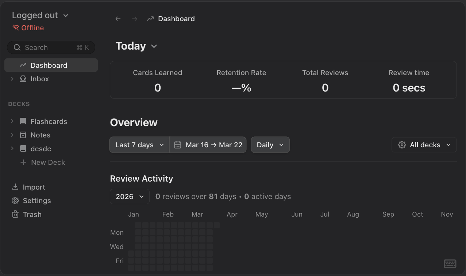Open Settings from the sidebar
Screen dimensions: 466x276
pos(36,201)
